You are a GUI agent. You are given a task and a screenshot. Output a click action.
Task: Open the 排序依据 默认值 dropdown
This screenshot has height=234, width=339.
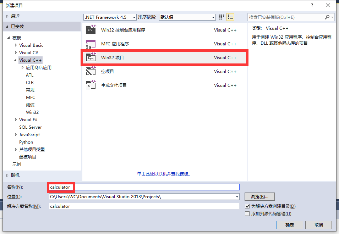pos(213,17)
